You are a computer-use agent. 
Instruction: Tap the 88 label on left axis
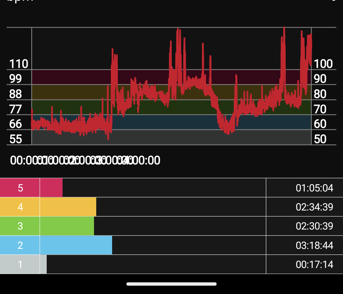tap(15, 94)
